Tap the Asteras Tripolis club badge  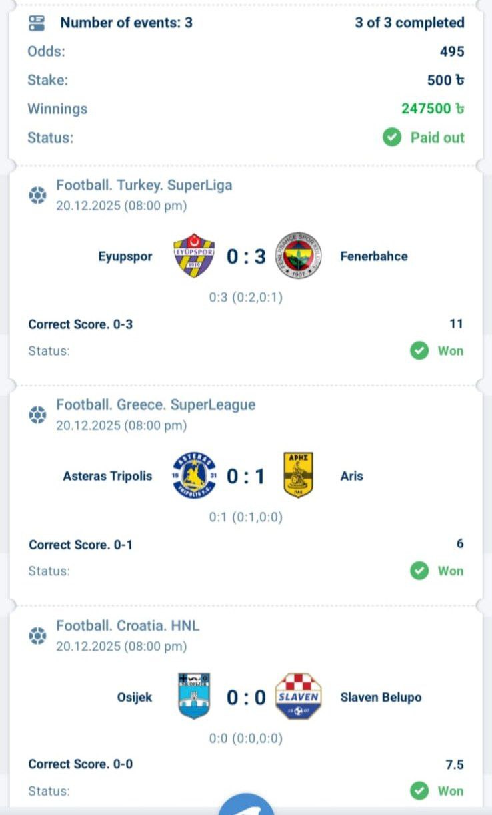click(194, 475)
